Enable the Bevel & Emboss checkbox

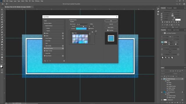(x=44, y=26)
